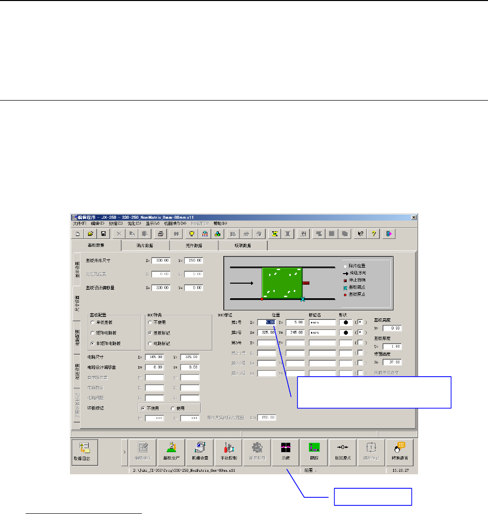Toggle the checkbox in BOC 第1号 row
This screenshot has width=488, height=514.
[360, 322]
